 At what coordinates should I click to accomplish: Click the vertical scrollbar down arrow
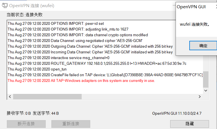[x=206, y=90]
